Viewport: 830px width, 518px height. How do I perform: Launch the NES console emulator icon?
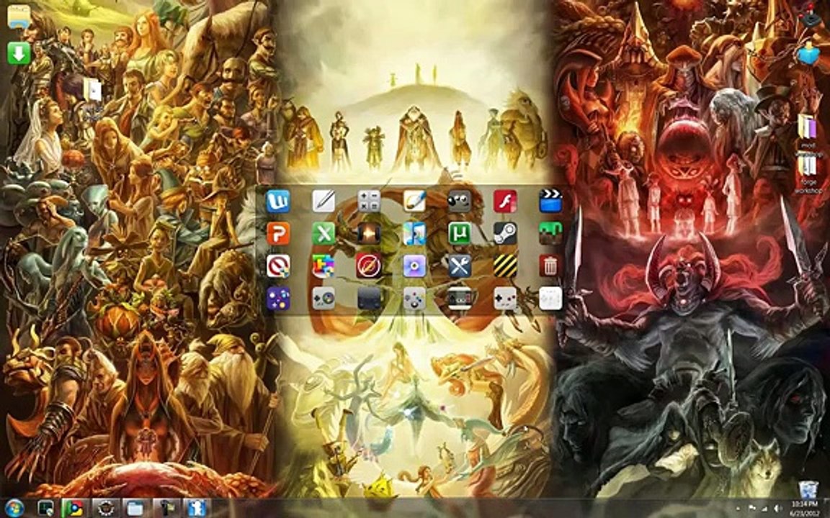460,299
